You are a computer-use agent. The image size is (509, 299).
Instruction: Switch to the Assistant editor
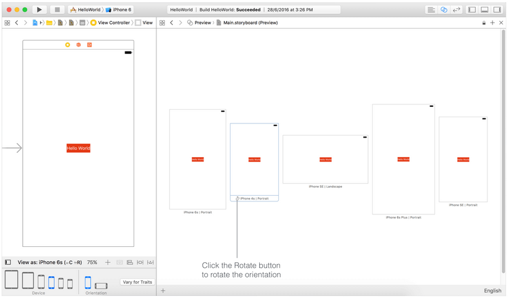pyautogui.click(x=444, y=10)
